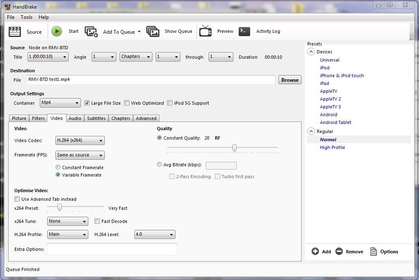Check Use Advanced Tab instead
The image size is (419, 280).
click(17, 199)
